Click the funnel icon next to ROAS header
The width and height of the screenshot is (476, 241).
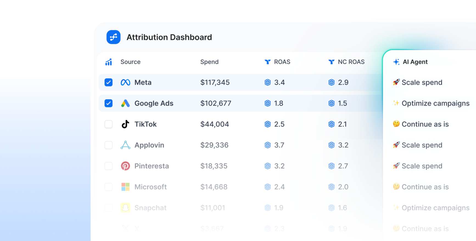pos(268,62)
